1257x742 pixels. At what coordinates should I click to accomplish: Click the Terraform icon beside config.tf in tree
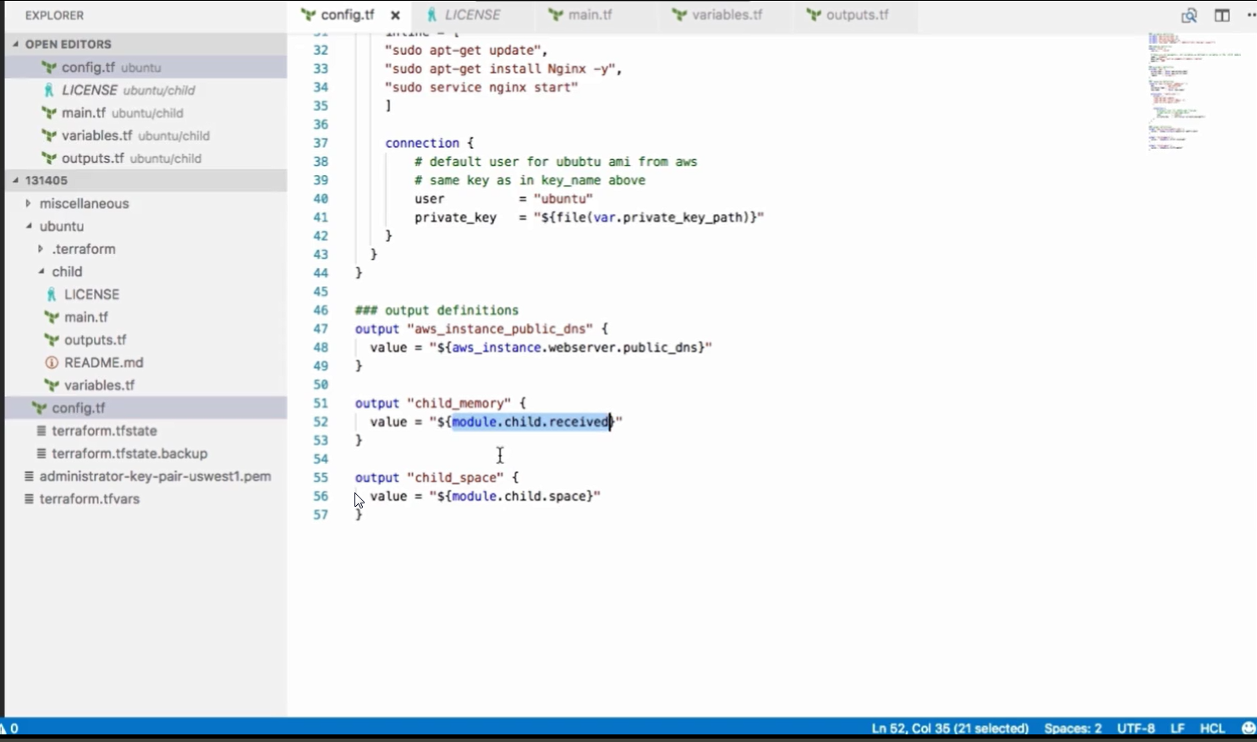(x=39, y=408)
